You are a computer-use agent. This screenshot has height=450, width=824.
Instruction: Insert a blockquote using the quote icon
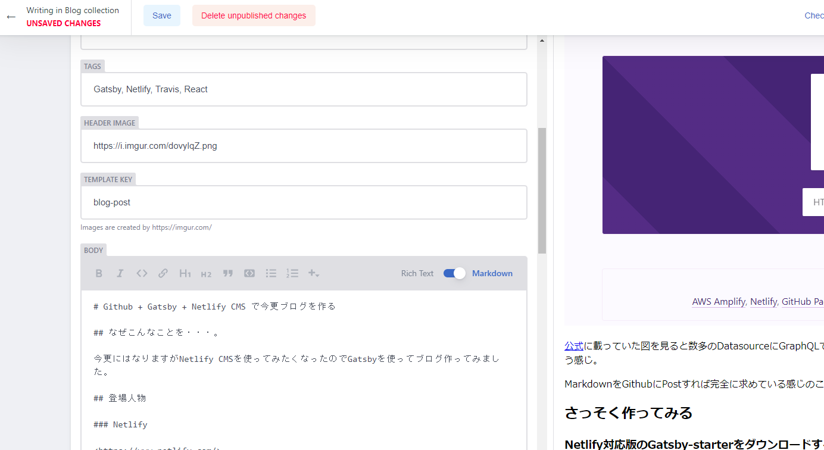coord(227,273)
